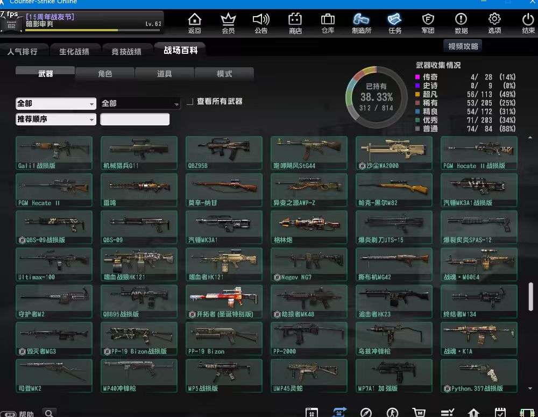Click the compass icon in bottom bar
Image resolution: width=538 pixels, height=417 pixels.
[366, 412]
